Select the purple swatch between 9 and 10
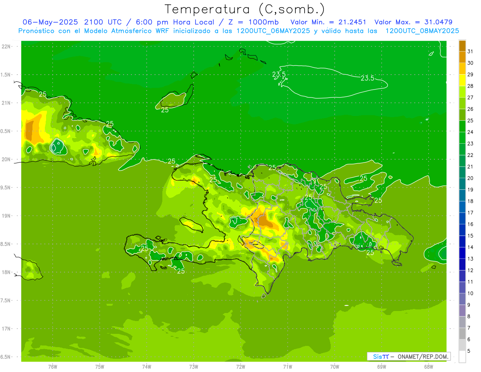 pyautogui.click(x=462, y=299)
